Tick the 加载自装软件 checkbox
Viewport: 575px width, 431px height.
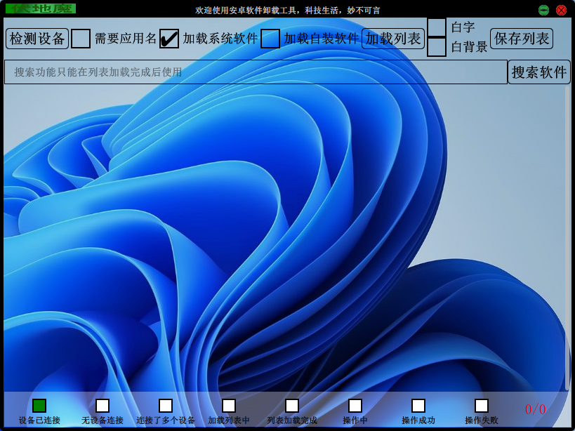(270, 39)
